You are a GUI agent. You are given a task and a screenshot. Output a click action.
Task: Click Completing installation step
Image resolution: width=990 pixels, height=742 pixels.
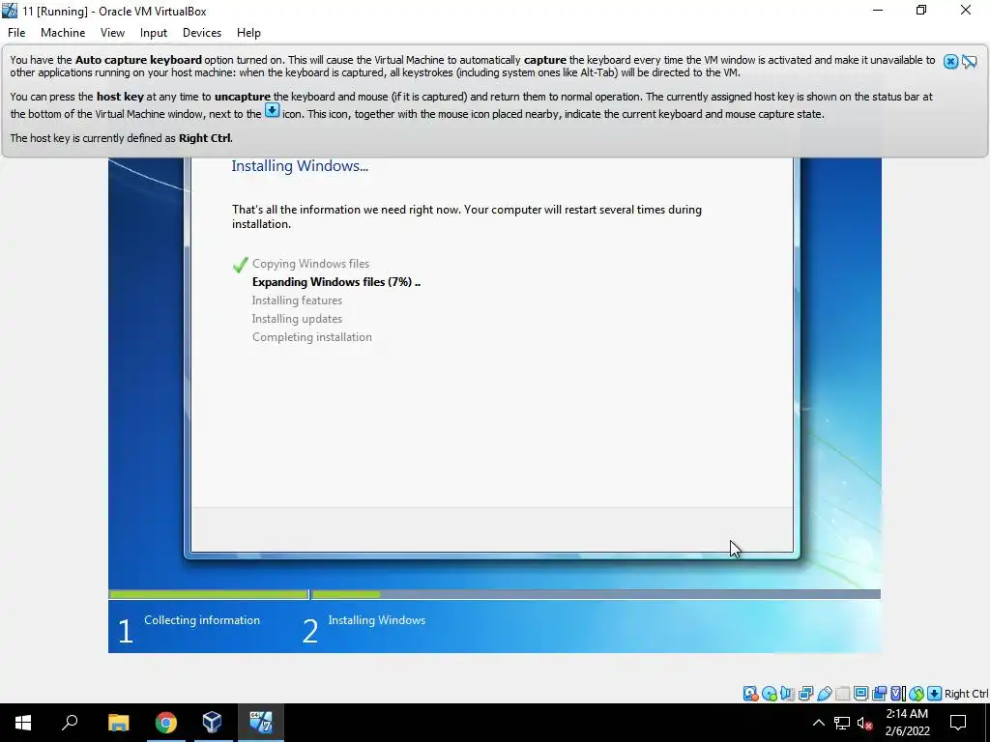click(x=312, y=337)
